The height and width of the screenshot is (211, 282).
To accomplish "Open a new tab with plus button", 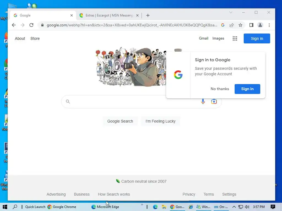I will pyautogui.click(x=148, y=15).
